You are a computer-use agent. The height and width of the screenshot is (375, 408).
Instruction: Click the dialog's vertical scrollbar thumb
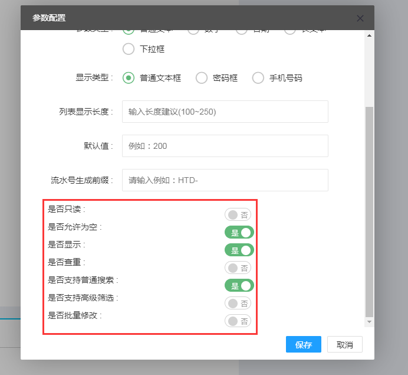369,211
